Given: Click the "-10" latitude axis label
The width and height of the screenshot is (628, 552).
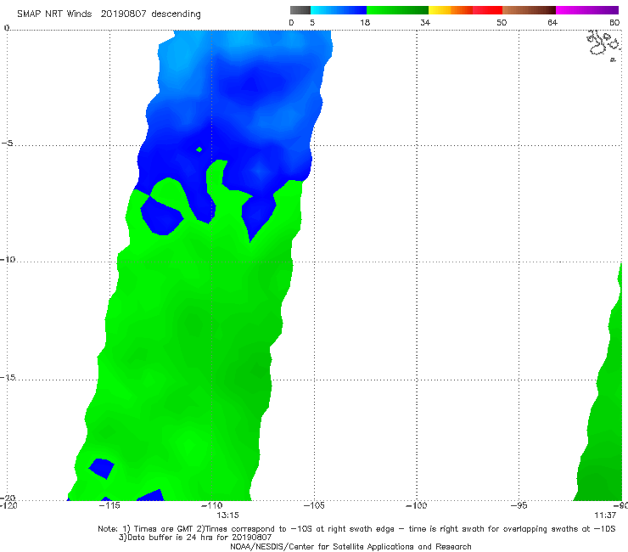Looking at the screenshot, I should (x=8, y=259).
